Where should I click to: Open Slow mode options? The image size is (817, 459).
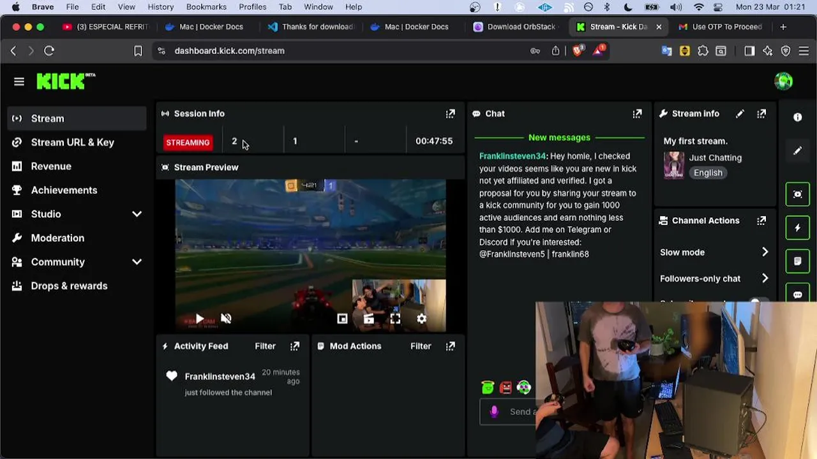pyautogui.click(x=714, y=252)
